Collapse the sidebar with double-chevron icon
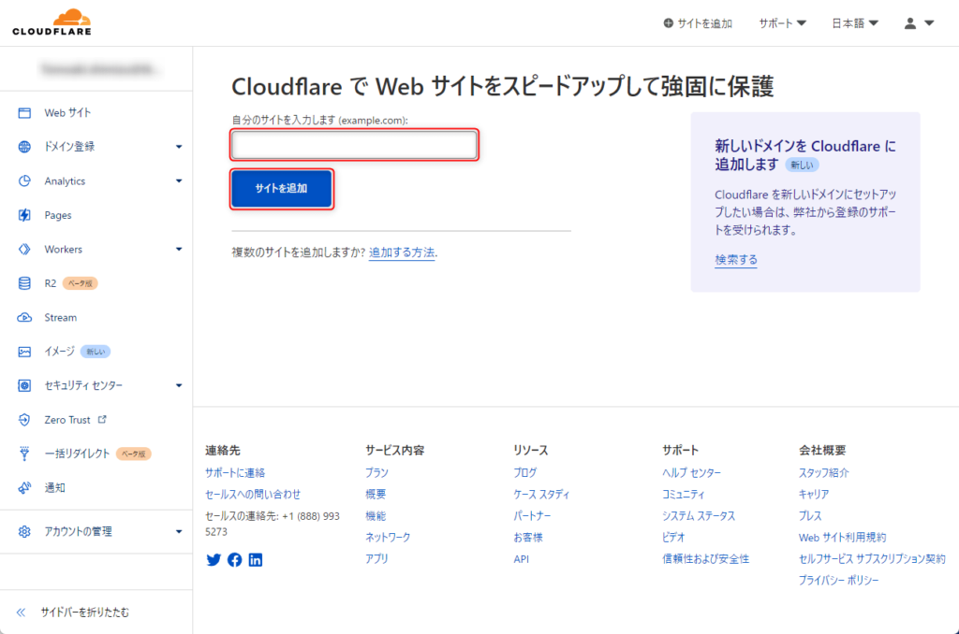This screenshot has height=634, width=959. tap(22, 612)
